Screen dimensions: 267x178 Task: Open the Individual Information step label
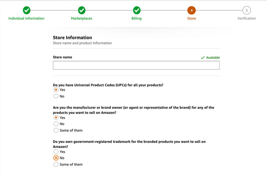click(26, 19)
